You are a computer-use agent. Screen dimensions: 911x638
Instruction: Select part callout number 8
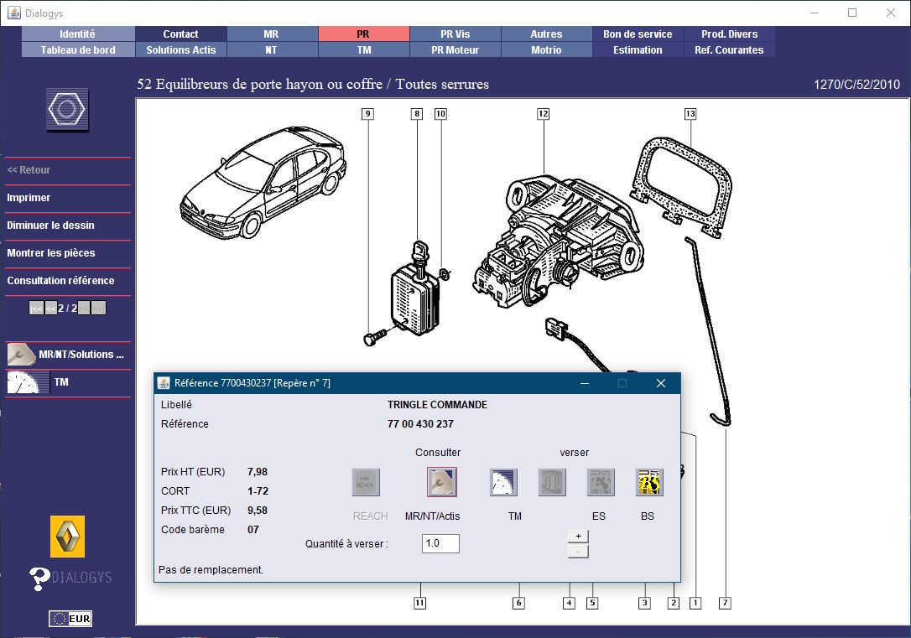point(417,114)
